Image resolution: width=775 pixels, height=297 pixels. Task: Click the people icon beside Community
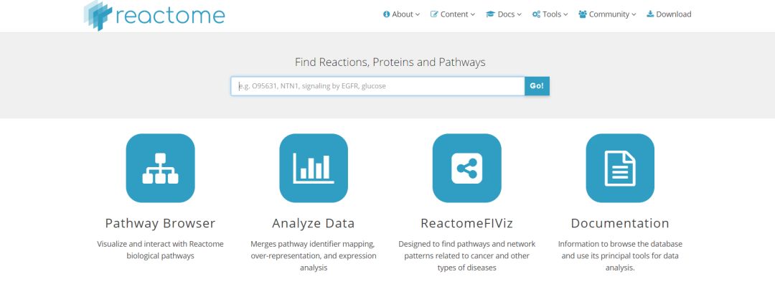583,14
